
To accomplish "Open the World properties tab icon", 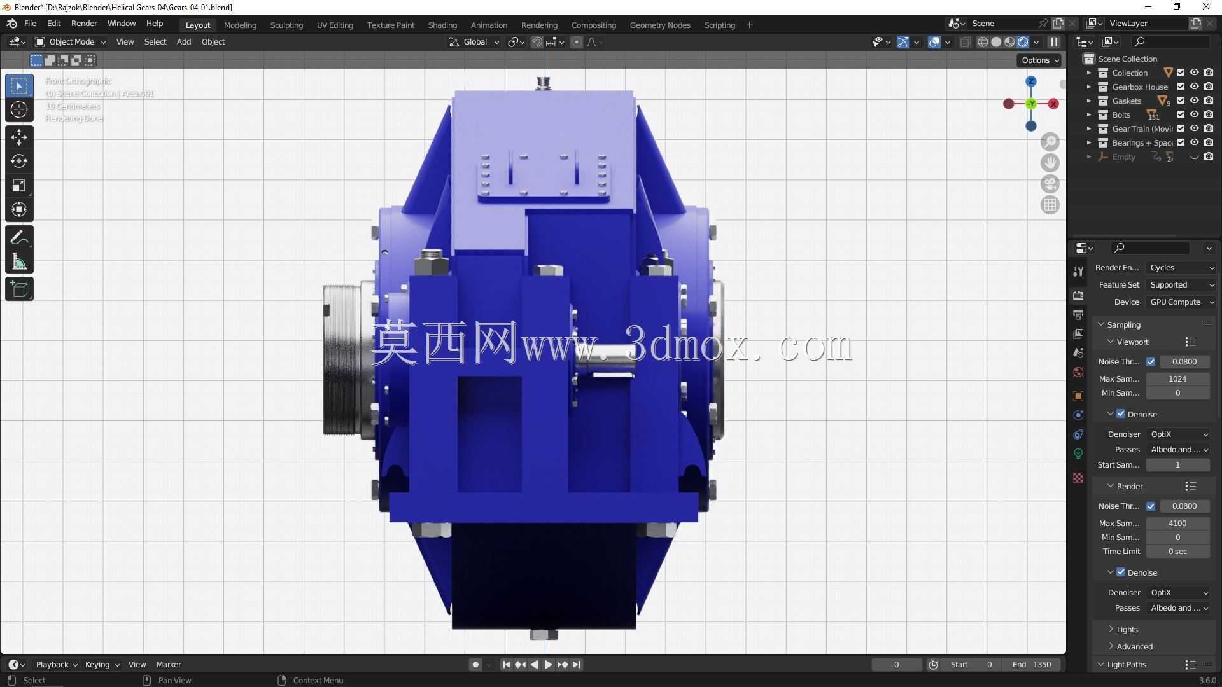I will coord(1078,372).
